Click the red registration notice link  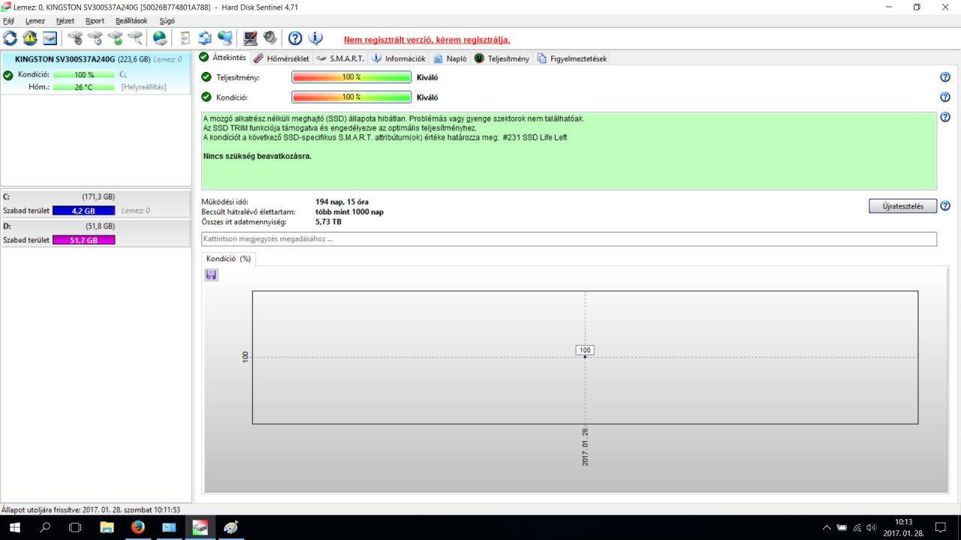coord(427,40)
